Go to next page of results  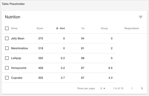coord(142,88)
